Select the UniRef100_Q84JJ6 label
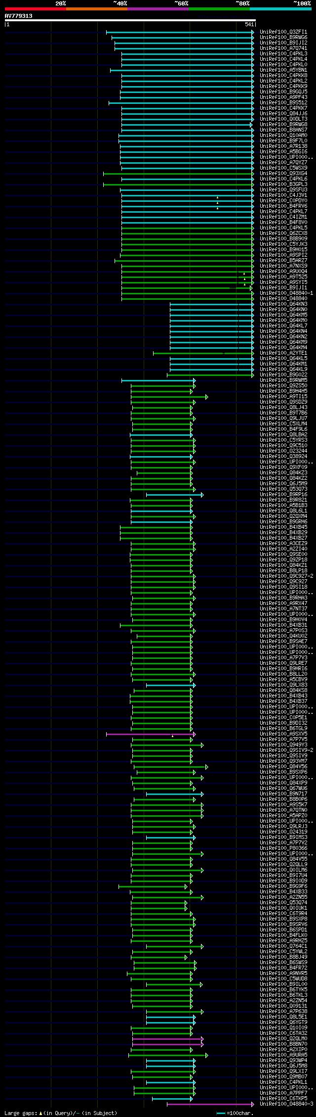 click(283, 114)
